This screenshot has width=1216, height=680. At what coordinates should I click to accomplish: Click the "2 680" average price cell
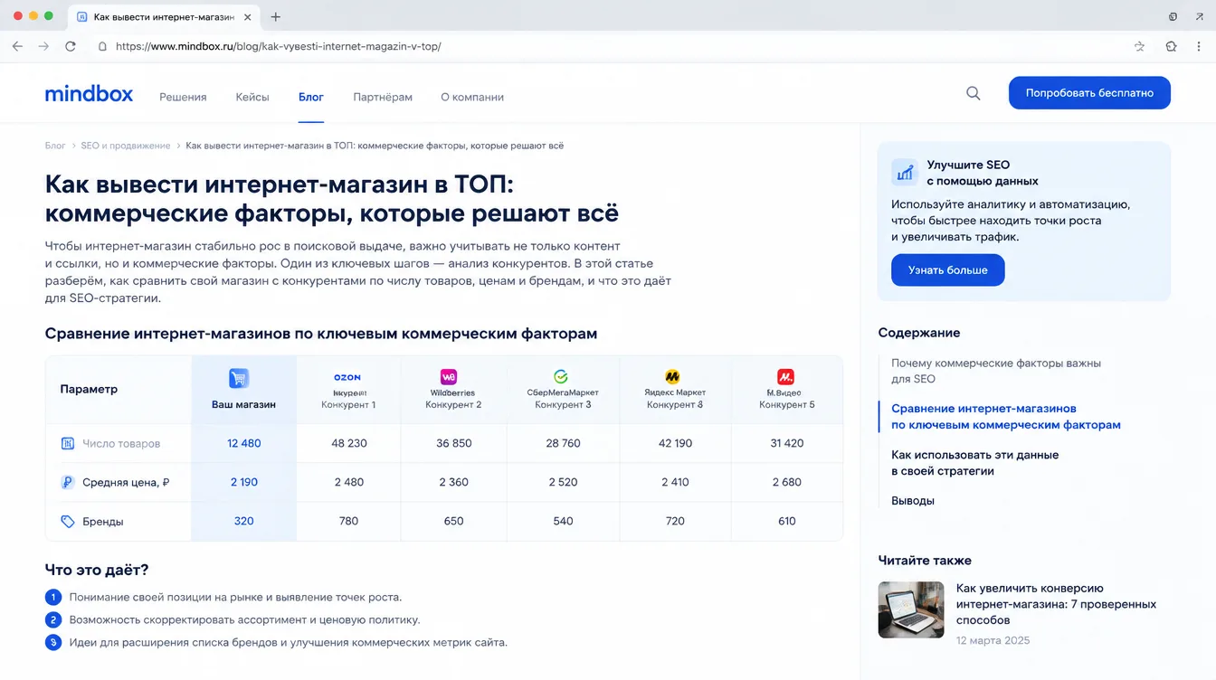coord(787,483)
